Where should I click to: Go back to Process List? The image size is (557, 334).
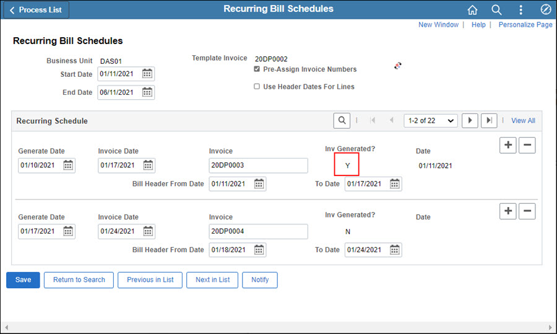(35, 10)
